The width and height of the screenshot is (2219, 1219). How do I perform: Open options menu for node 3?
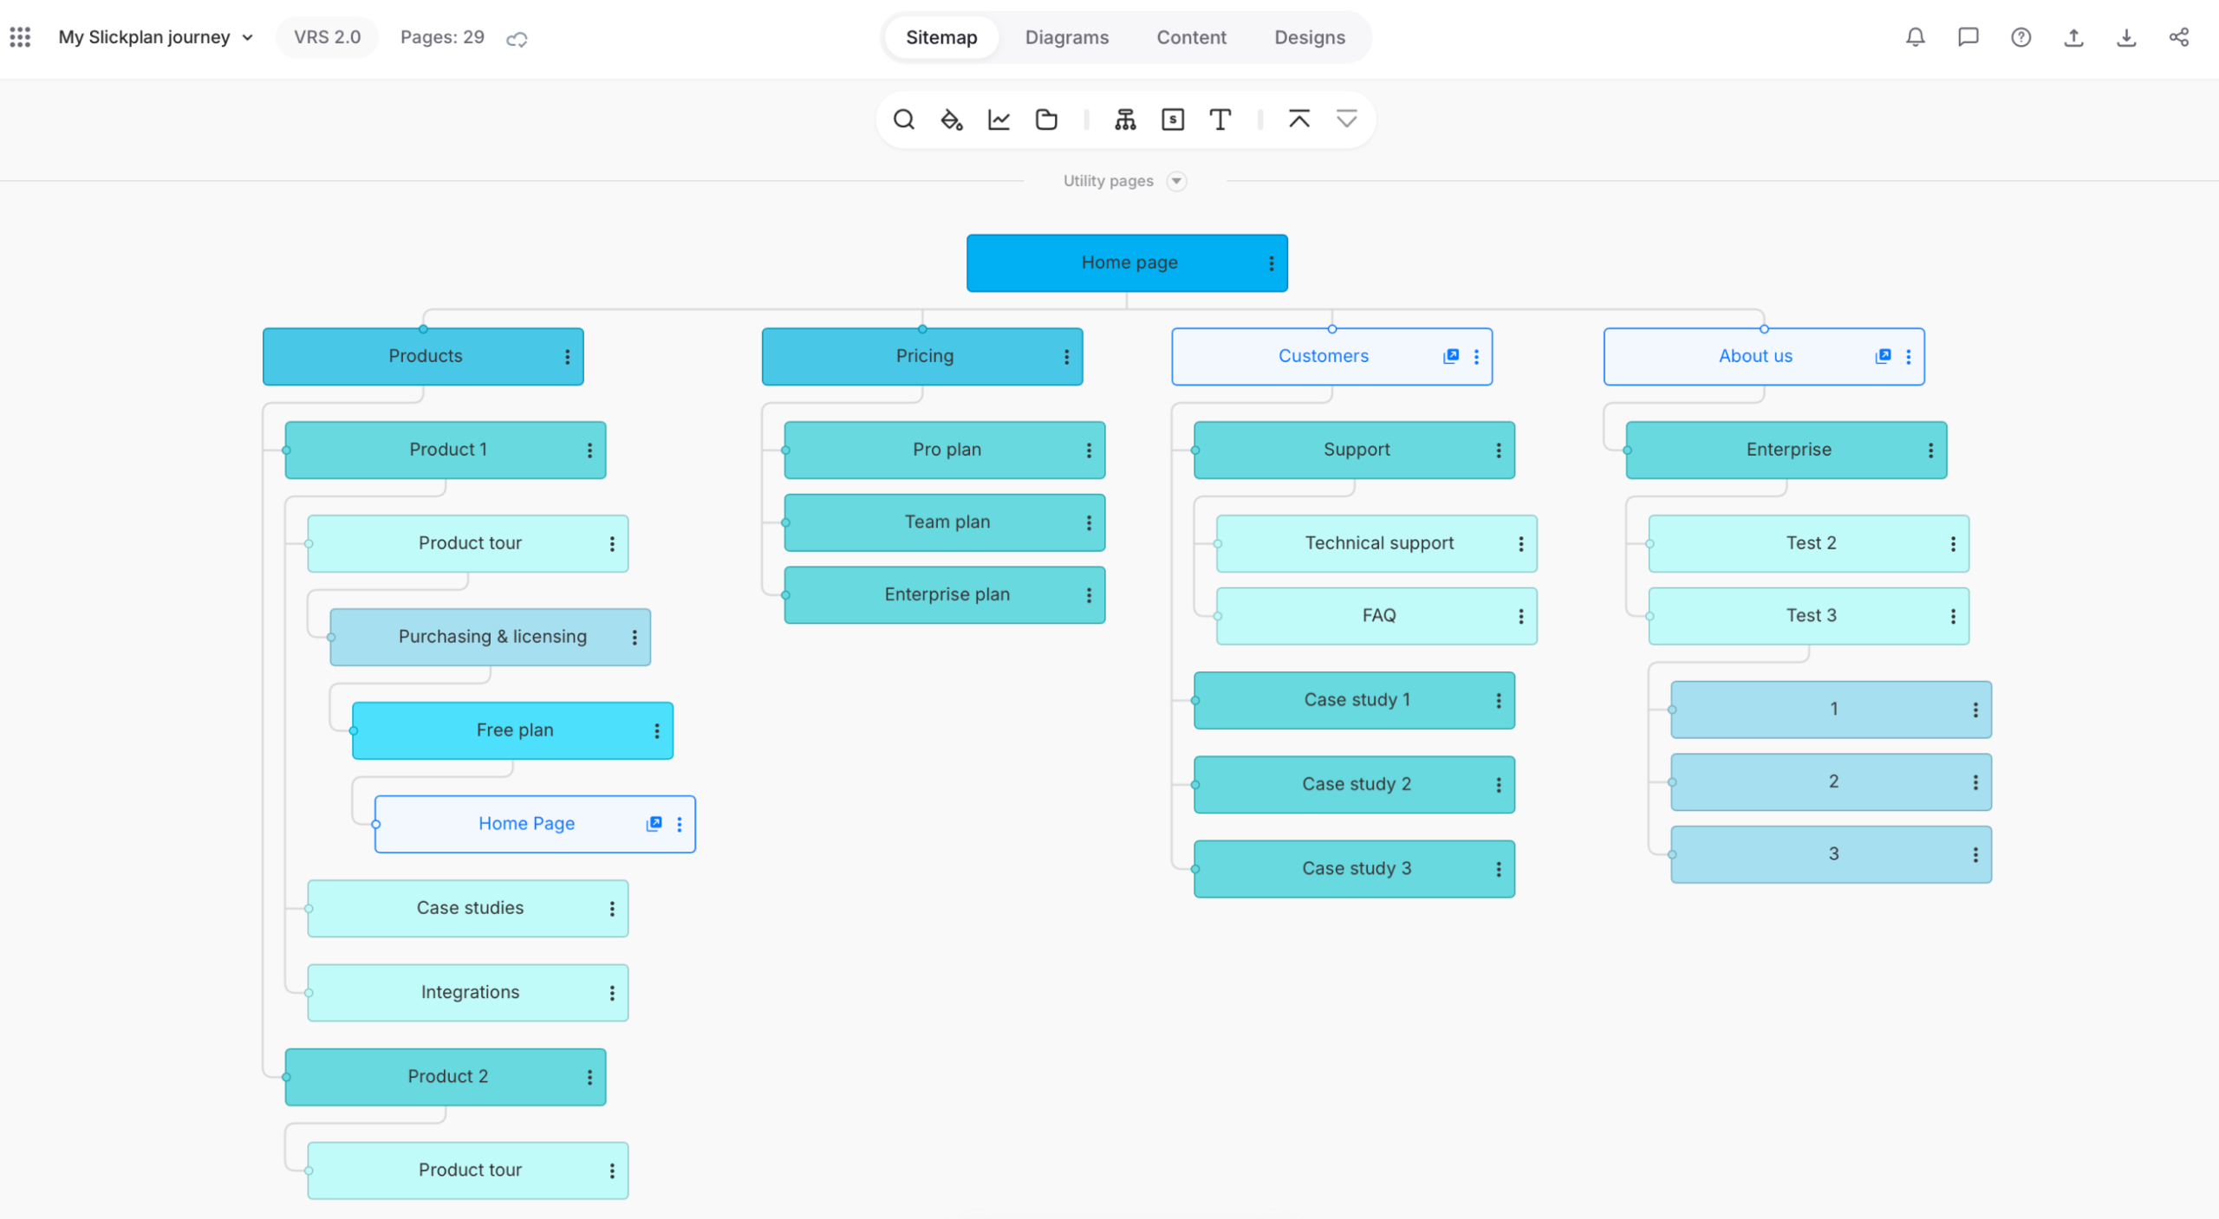click(x=1975, y=855)
